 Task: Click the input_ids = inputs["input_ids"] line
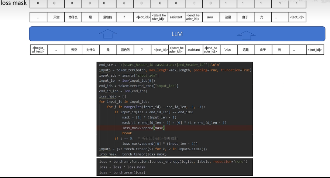[x=129, y=75]
